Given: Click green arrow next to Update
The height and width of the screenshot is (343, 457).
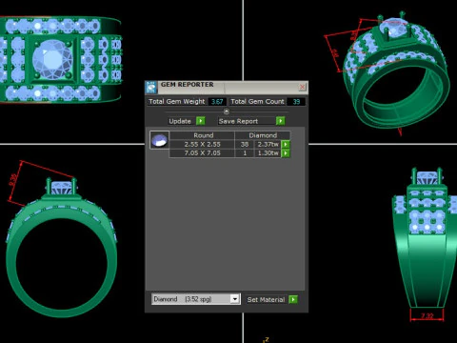Looking at the screenshot, I should 201,121.
